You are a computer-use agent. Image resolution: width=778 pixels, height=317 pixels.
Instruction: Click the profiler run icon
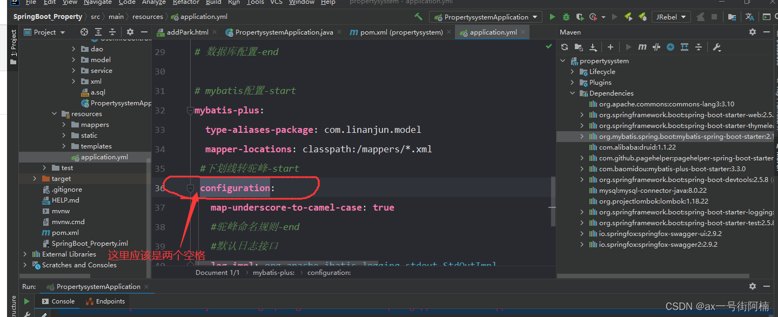[594, 17]
